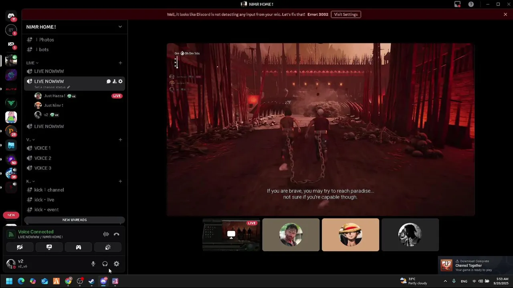Expand the NIMR HOME ! server menu
This screenshot has width=513, height=288.
(120, 27)
